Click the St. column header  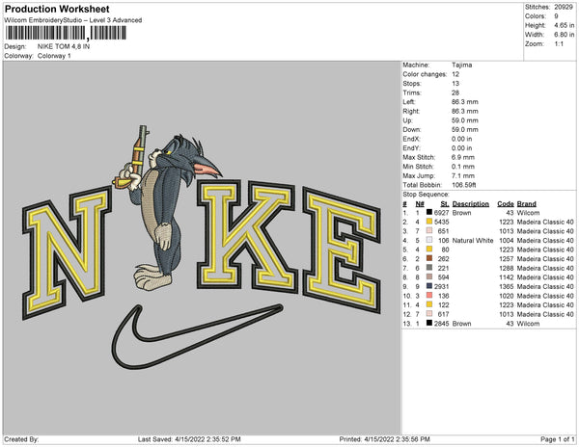point(445,204)
